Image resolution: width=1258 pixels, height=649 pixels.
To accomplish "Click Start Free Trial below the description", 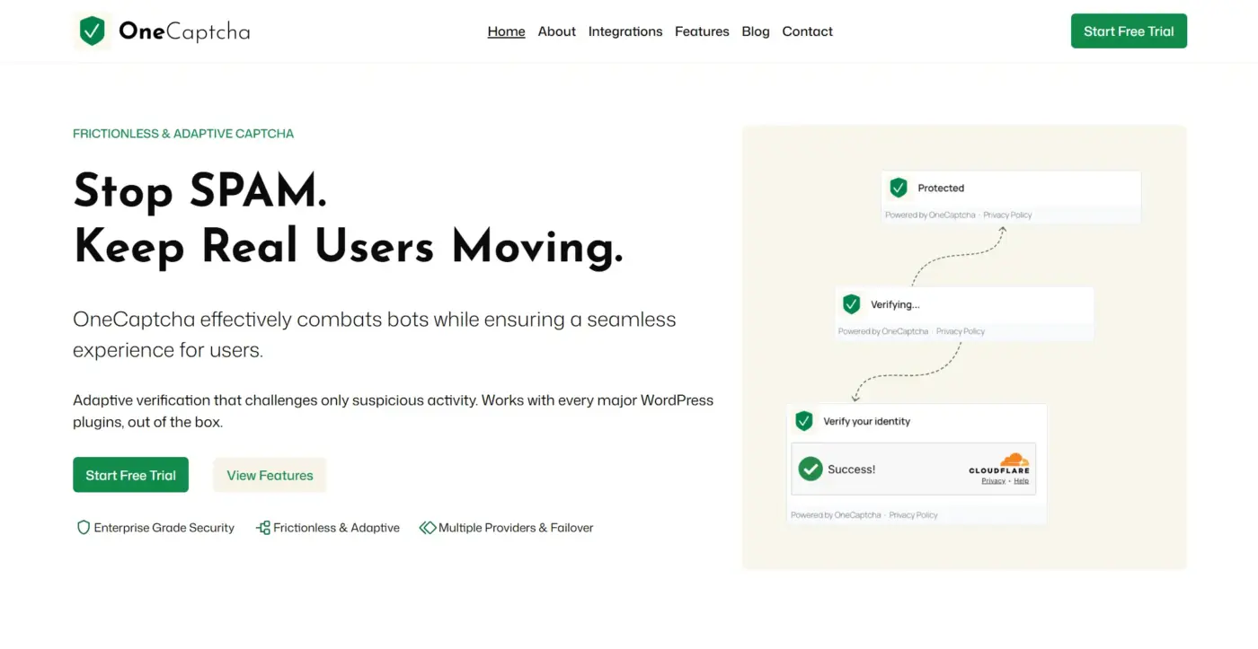I will tap(131, 475).
